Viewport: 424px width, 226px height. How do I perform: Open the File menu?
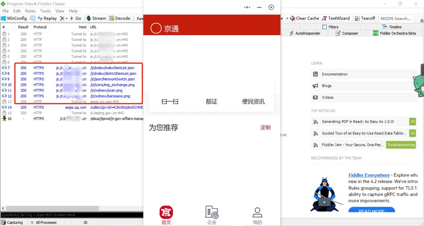tap(5, 11)
